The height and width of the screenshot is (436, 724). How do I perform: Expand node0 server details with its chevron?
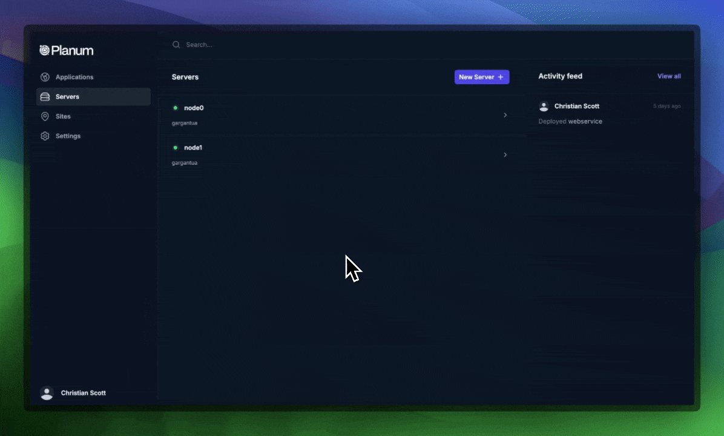click(505, 115)
